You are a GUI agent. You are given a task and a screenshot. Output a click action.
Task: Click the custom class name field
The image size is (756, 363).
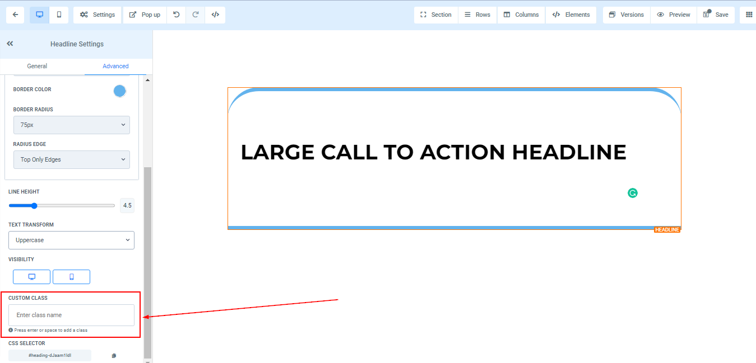point(71,315)
